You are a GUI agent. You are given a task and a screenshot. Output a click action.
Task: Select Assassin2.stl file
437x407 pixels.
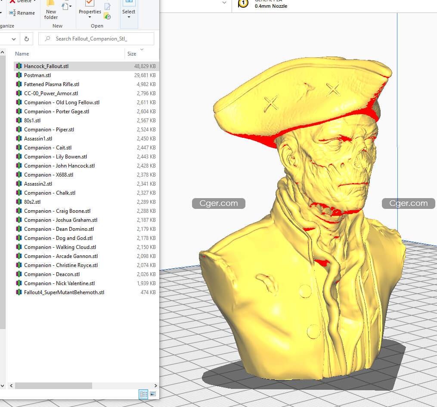[87, 184]
